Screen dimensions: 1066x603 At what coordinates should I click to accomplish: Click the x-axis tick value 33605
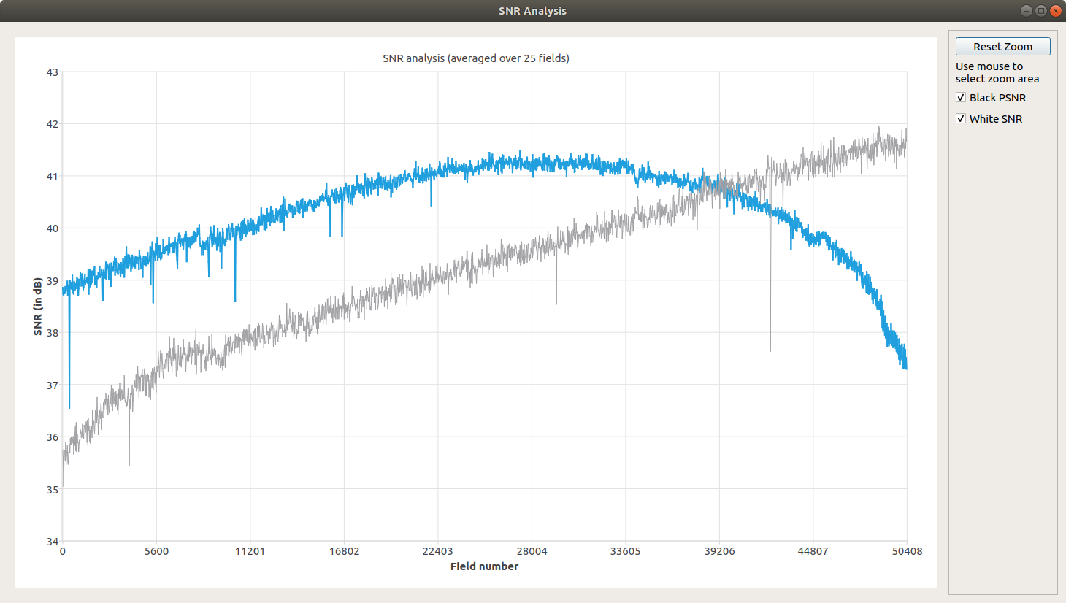(x=626, y=551)
